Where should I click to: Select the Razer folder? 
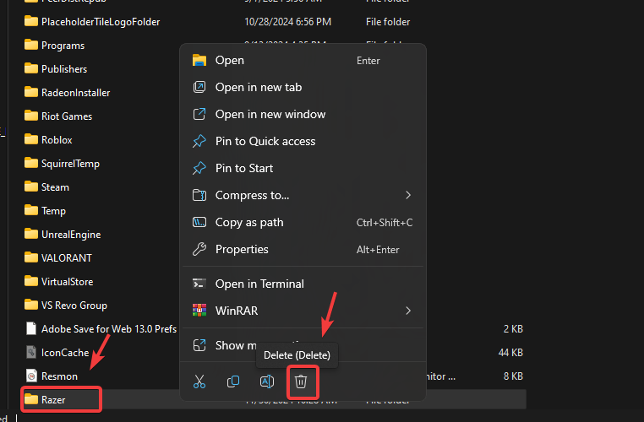point(53,399)
